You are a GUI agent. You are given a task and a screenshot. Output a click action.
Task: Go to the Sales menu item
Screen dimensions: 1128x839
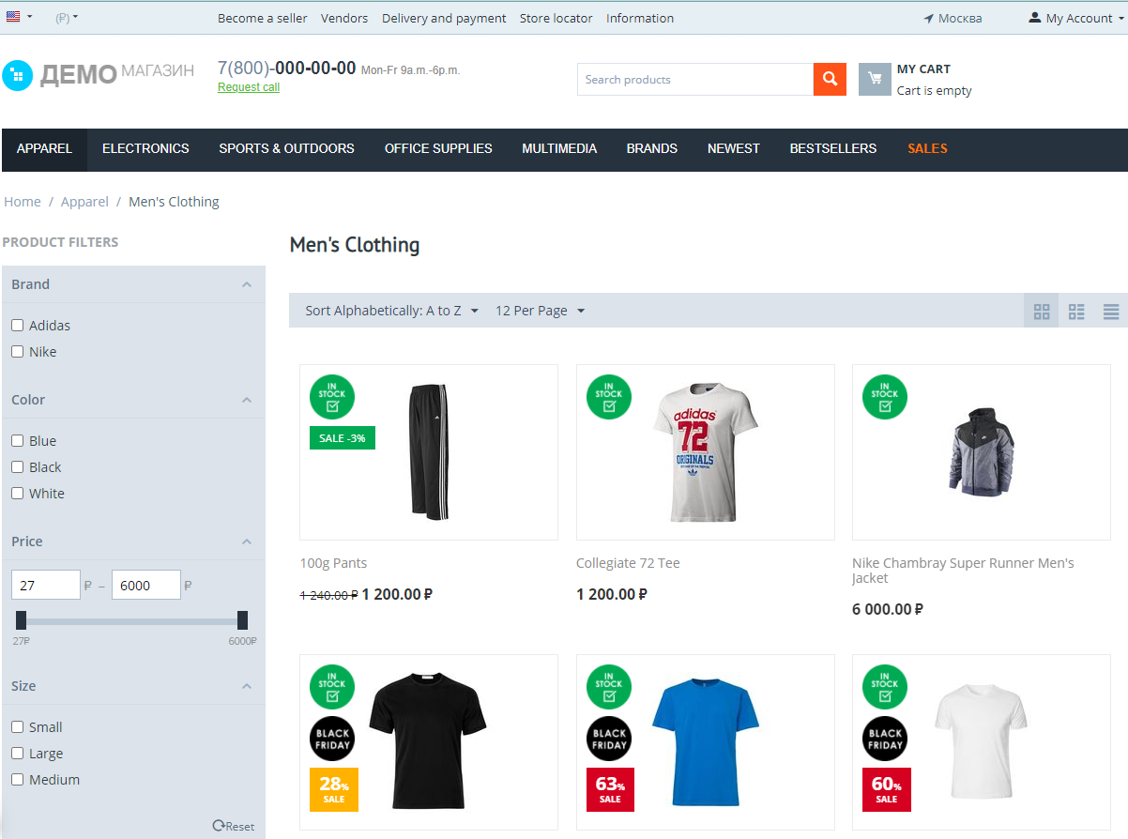point(927,148)
